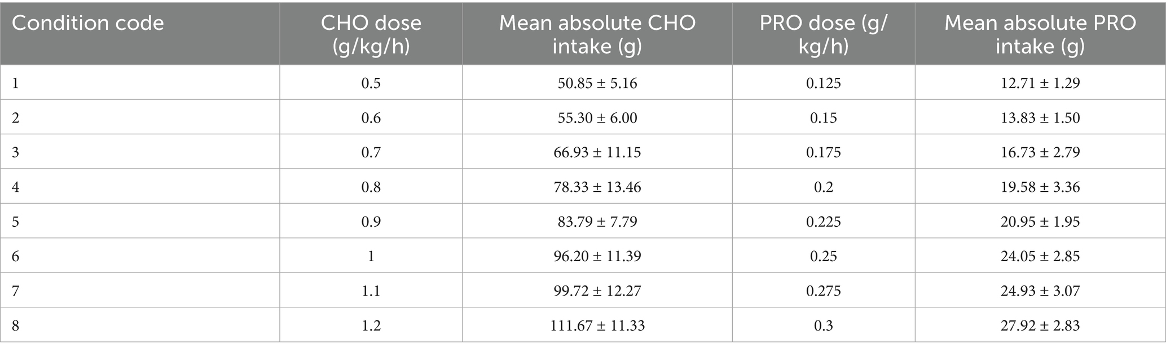Click the 27.92 ± 2.83 cell
Screen dimensions: 1166x352
tap(1040, 325)
